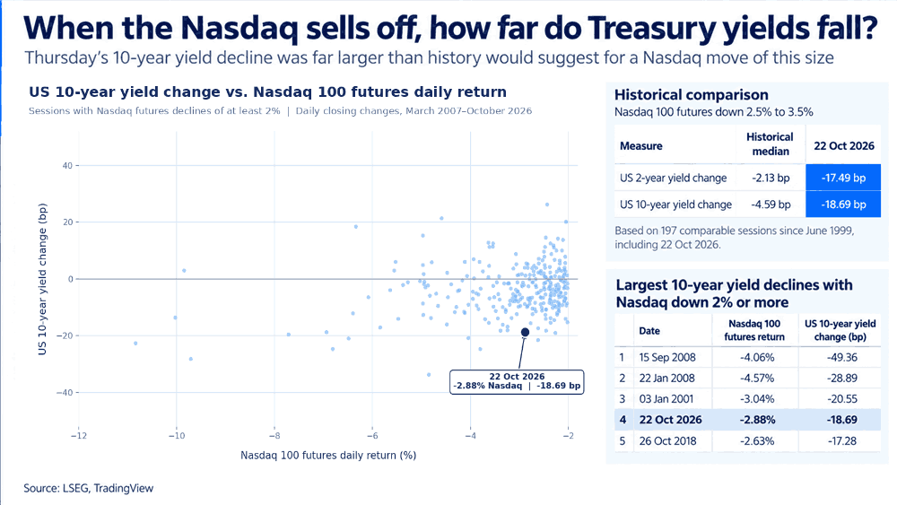
Task: Click the 22 Jan 2008 table row
Action: 748,378
